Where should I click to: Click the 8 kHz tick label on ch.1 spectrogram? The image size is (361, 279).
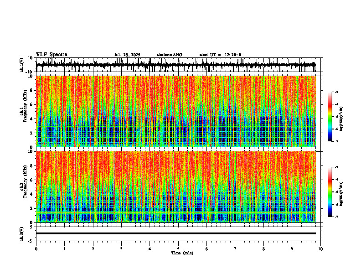32,90
